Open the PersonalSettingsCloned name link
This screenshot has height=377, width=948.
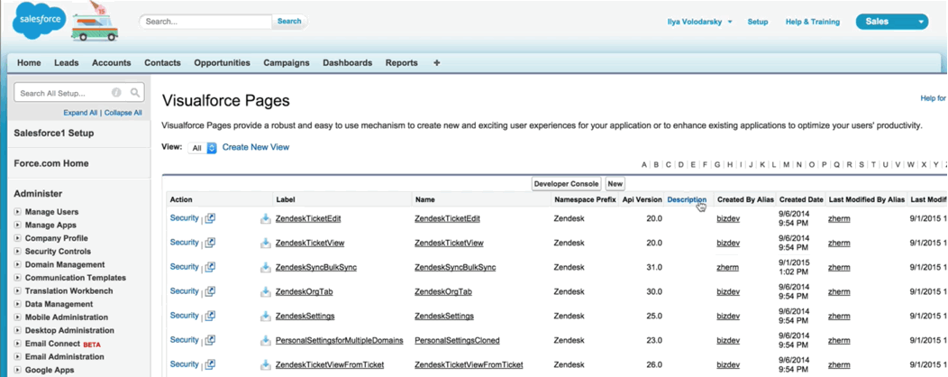[x=457, y=340]
